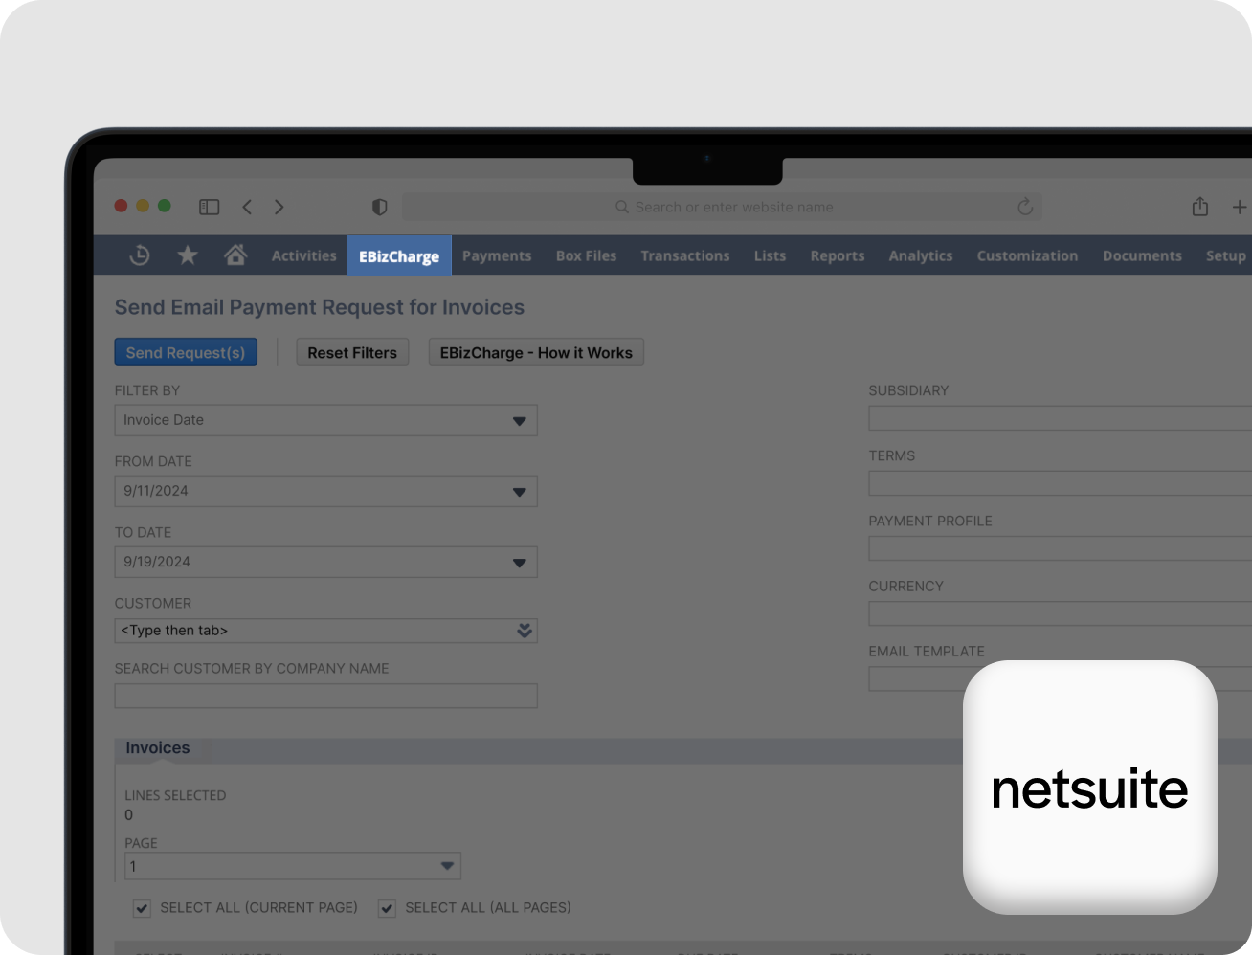Open the Transactions menu
Screen dimensions: 1252x955
pos(684,256)
